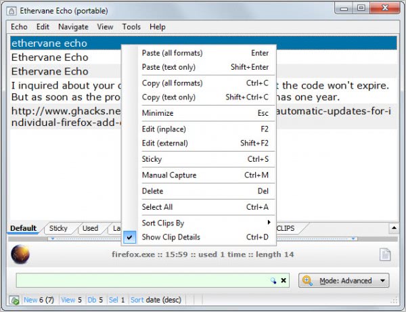Click the status bar capture indicator icon
Image resolution: width=406 pixels, height=312 pixels.
14,300
